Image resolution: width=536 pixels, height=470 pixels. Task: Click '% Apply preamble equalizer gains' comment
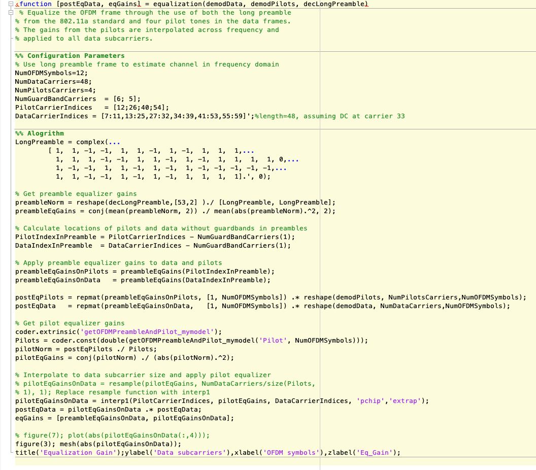point(118,263)
